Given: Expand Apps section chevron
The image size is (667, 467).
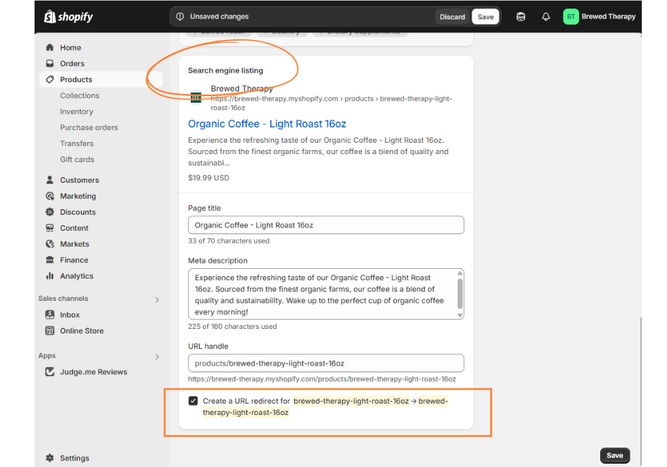Looking at the screenshot, I should [157, 356].
